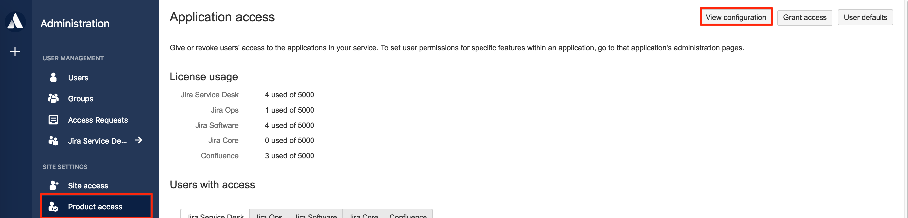Open the Jira Software tab
This screenshot has height=218, width=908.
[x=315, y=216]
